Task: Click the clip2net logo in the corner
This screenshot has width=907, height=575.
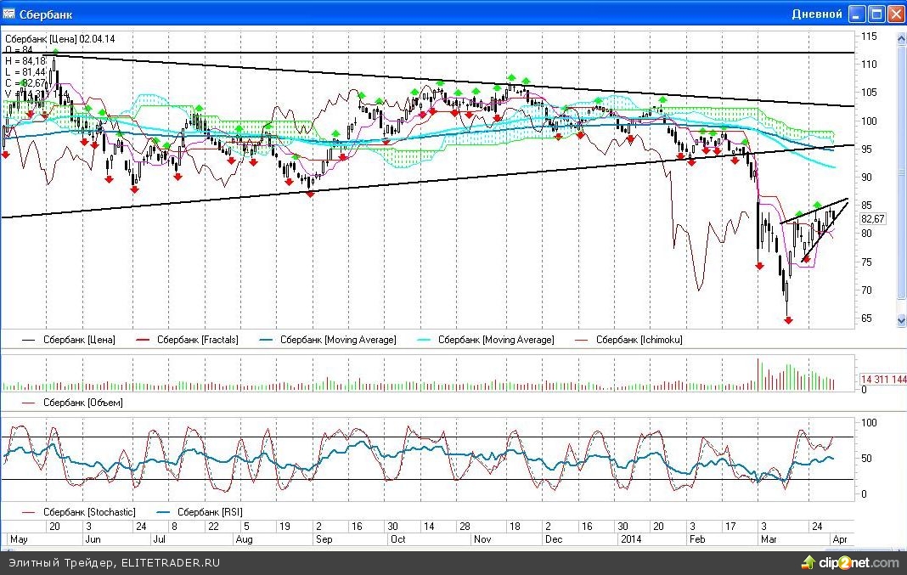Action: click(848, 562)
